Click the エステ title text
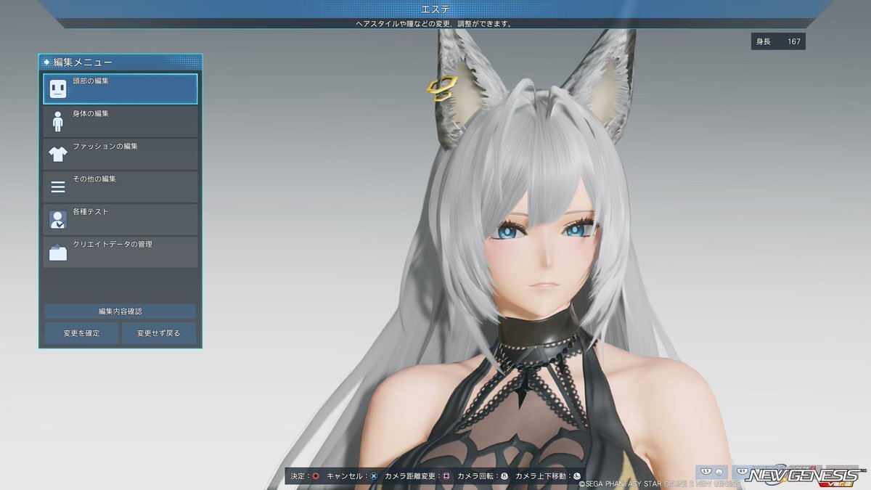This screenshot has width=871, height=490. (x=435, y=9)
